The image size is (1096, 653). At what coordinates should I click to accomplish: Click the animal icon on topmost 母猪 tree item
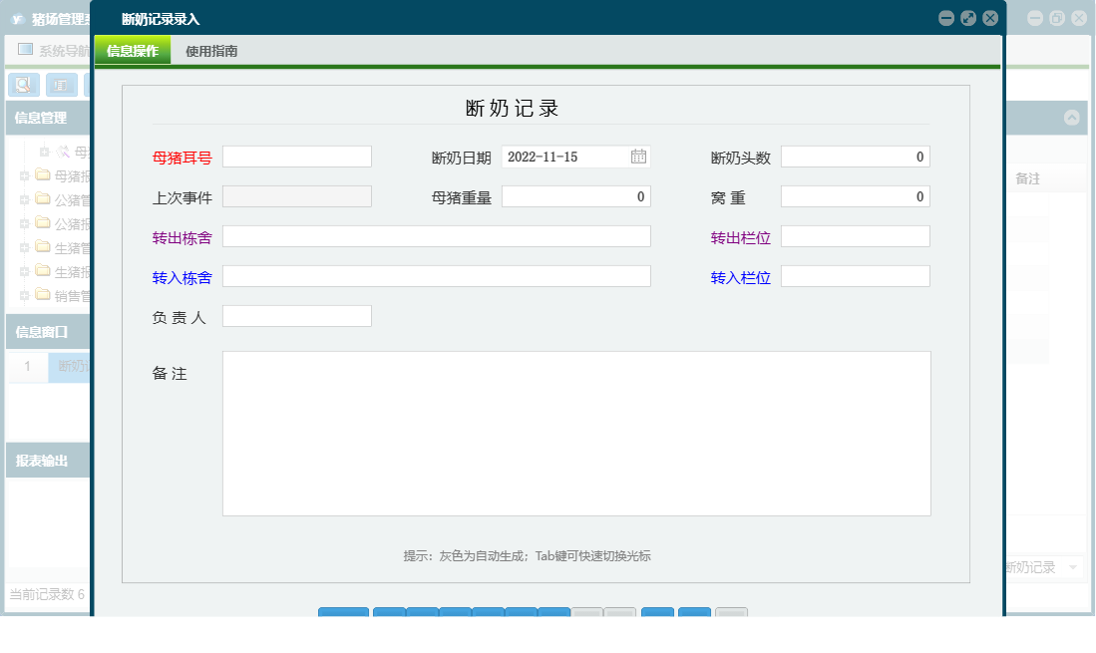coord(62,151)
